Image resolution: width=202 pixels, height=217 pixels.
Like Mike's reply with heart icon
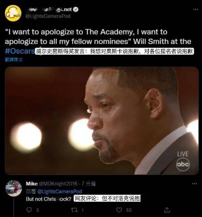point(119,210)
